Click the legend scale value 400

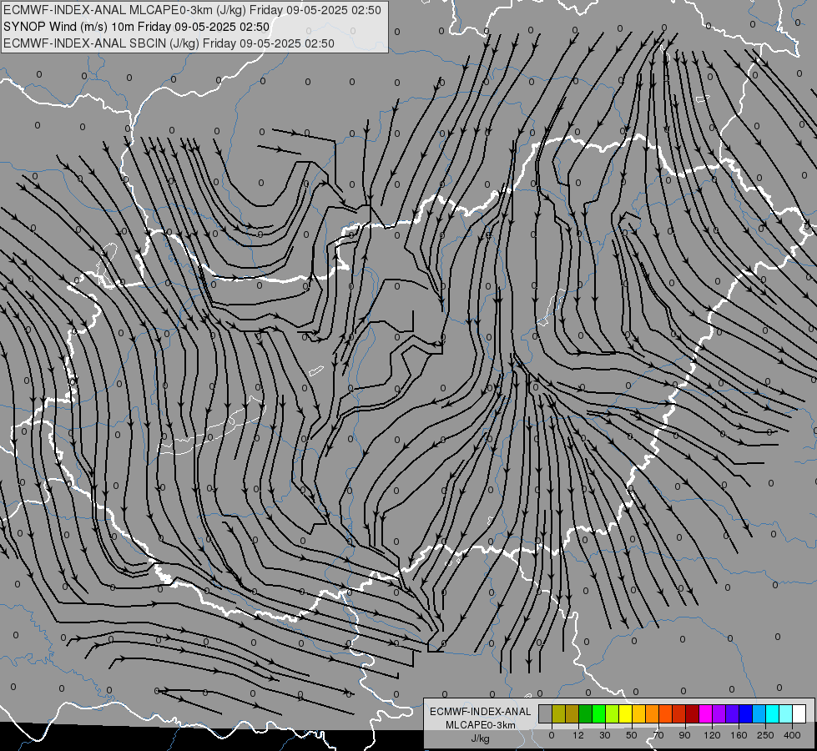(x=792, y=735)
